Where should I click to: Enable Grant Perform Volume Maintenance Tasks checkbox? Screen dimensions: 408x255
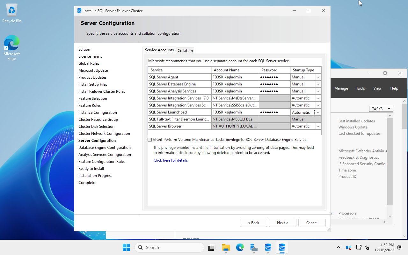tap(150, 140)
